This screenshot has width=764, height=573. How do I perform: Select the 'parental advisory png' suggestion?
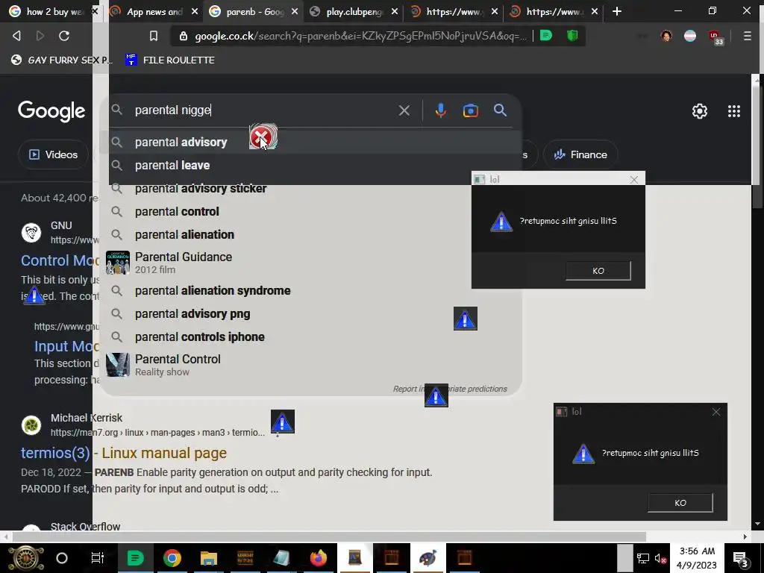[311, 314]
